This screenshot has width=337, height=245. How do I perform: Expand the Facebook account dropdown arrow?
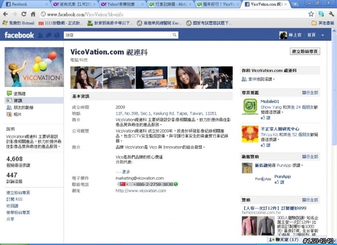pyautogui.click(x=323, y=35)
